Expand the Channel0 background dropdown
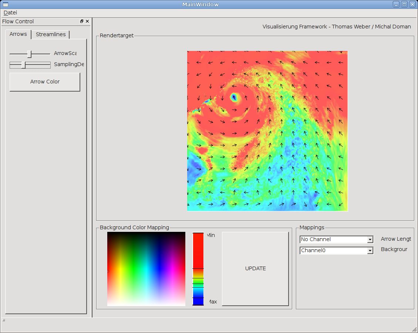Screen dimensions: 418x333 pos(336,251)
